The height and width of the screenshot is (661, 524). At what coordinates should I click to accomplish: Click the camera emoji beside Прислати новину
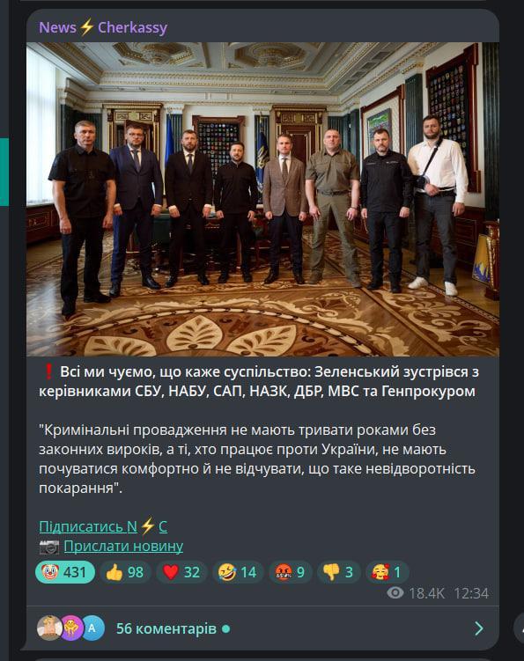49,547
